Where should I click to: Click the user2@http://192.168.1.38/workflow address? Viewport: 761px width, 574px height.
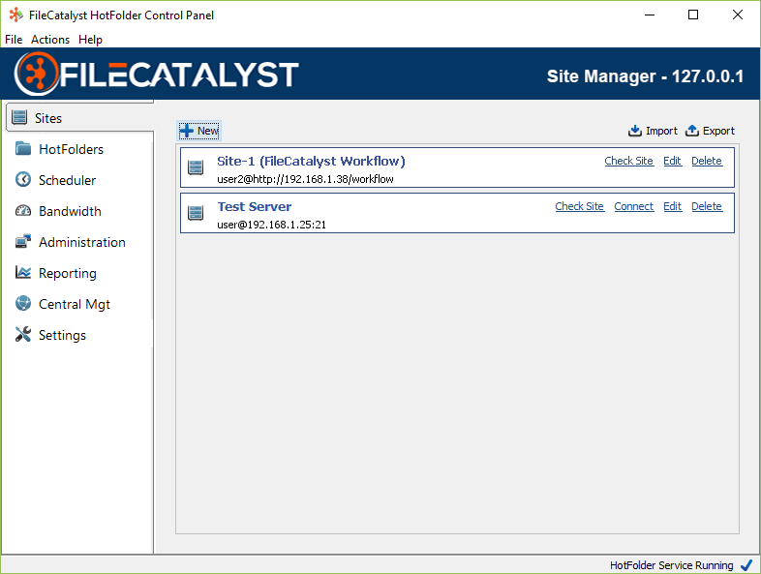pos(305,179)
